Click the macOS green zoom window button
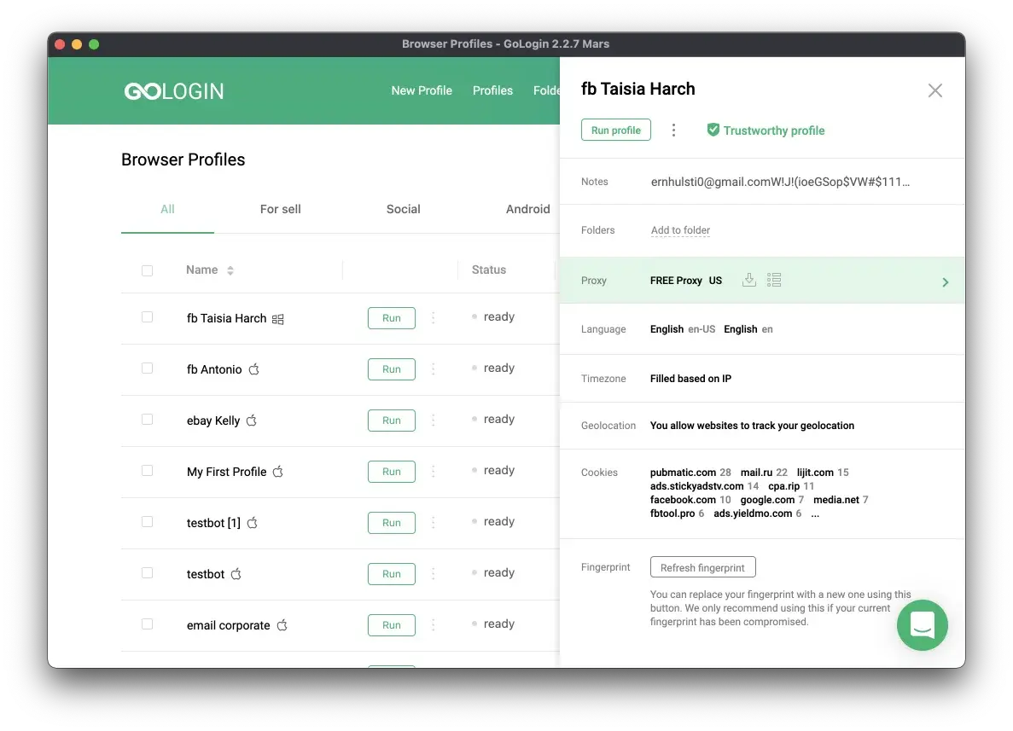 (94, 44)
